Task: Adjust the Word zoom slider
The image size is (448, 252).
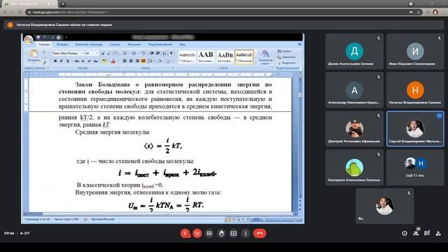Action: click(x=280, y=219)
